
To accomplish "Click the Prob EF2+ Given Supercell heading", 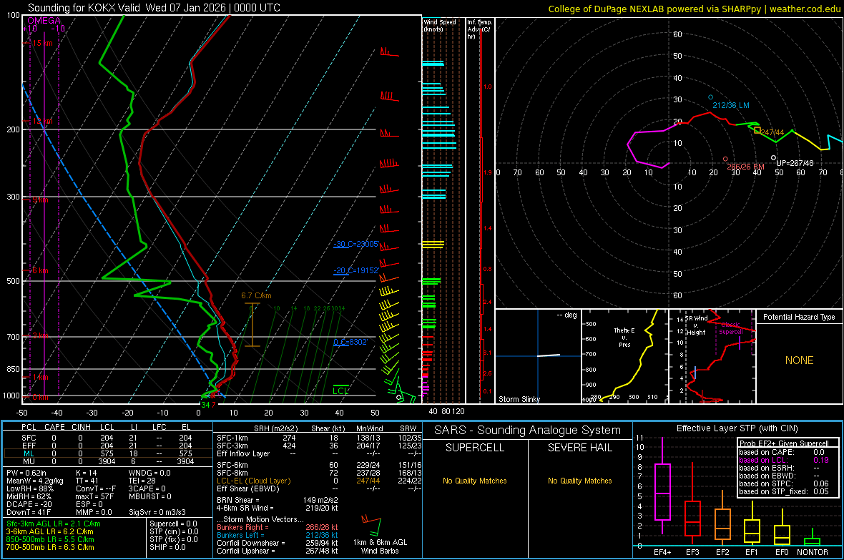I will click(784, 443).
